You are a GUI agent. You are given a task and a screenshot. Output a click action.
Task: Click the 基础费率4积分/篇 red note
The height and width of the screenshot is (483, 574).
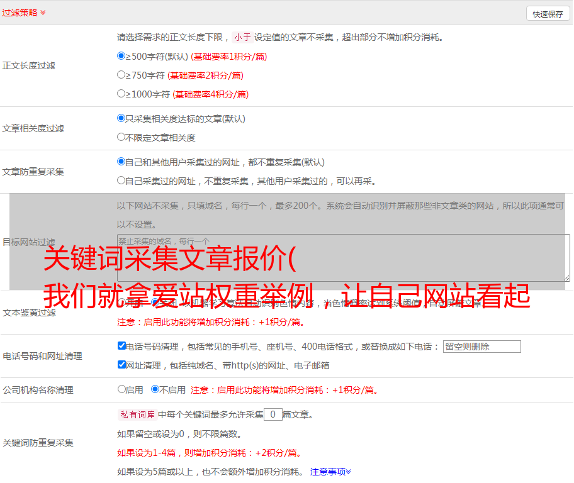coord(210,94)
